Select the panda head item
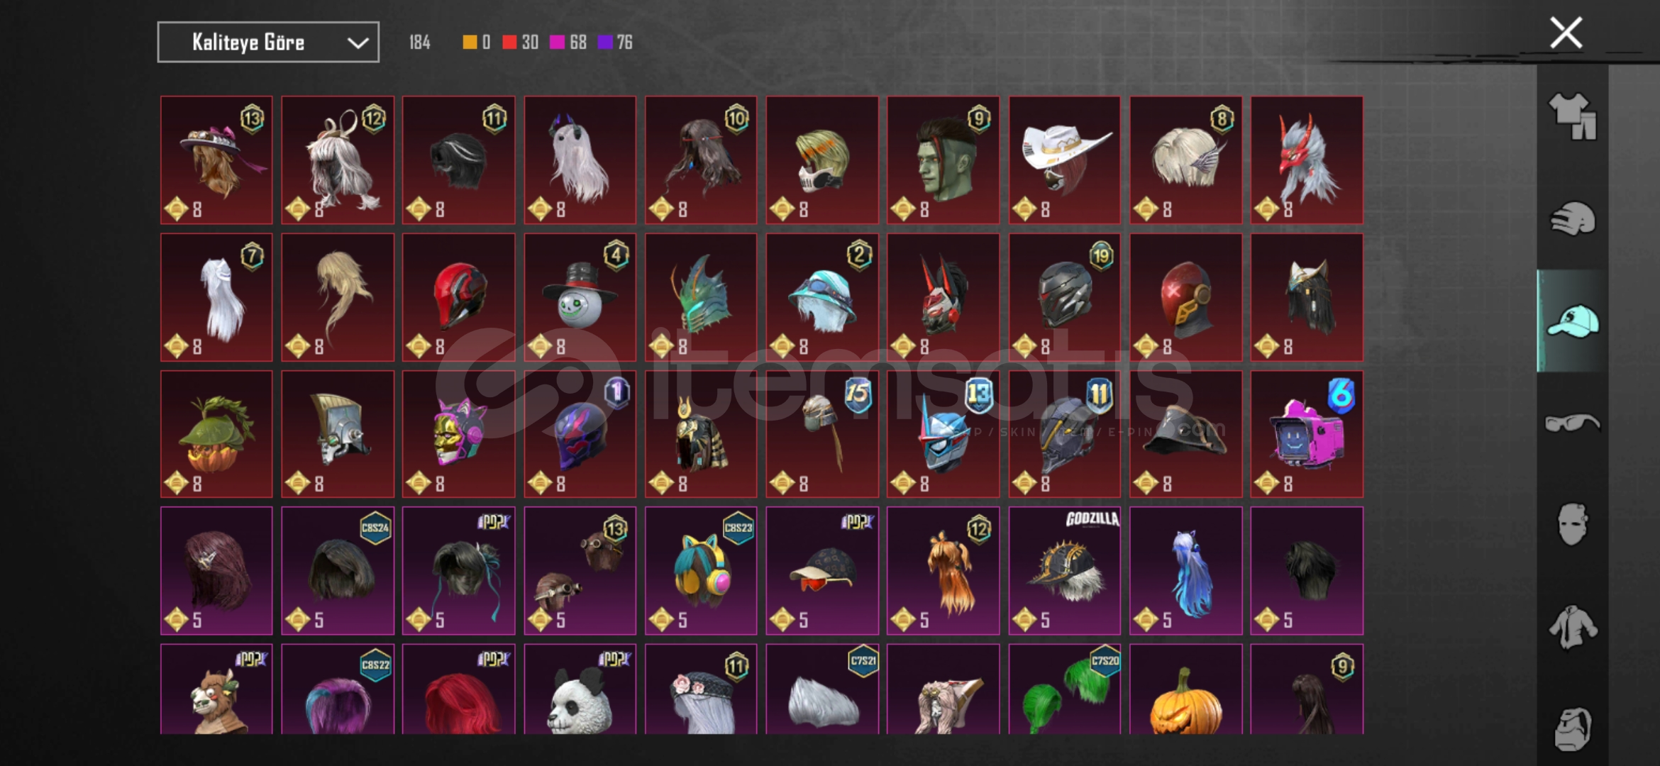Image resolution: width=1660 pixels, height=766 pixels. pyautogui.click(x=580, y=689)
